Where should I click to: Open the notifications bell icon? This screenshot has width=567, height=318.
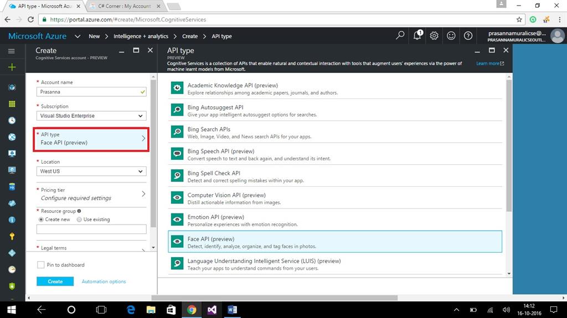(417, 35)
